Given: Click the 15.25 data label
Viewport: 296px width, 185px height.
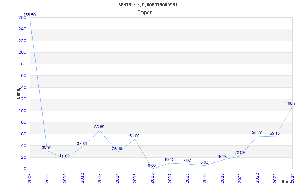Looking at the screenshot, I should pos(222,157).
